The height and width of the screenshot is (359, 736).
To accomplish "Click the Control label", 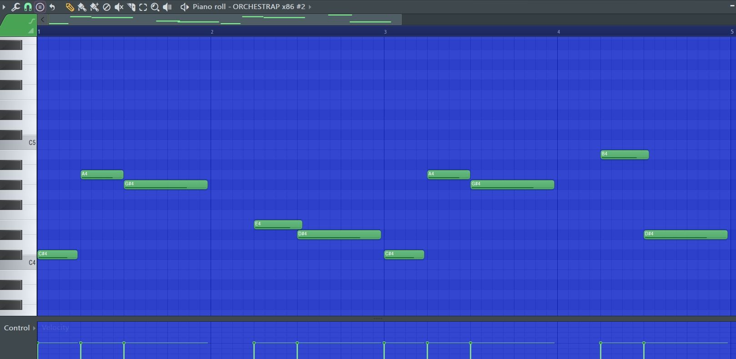I will (17, 328).
